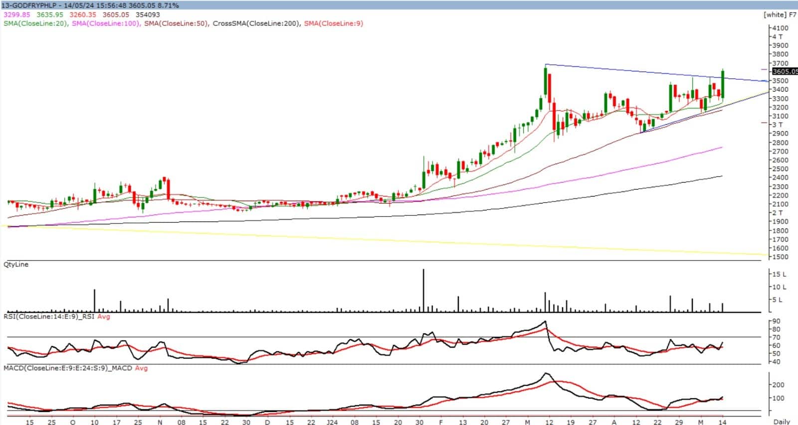This screenshot has width=798, height=425.
Task: Click the latest green candle on 14 May
Action: pos(723,85)
